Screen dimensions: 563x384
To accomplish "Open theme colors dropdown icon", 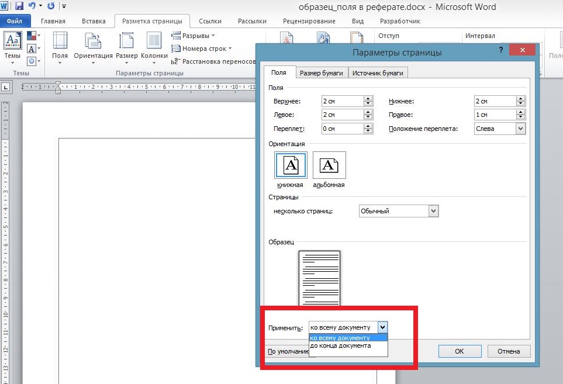I will coord(33,36).
